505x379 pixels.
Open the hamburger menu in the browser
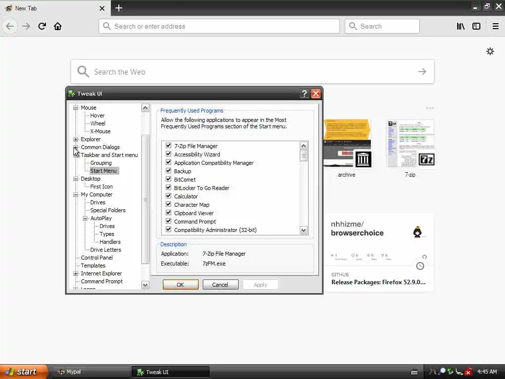click(x=496, y=26)
